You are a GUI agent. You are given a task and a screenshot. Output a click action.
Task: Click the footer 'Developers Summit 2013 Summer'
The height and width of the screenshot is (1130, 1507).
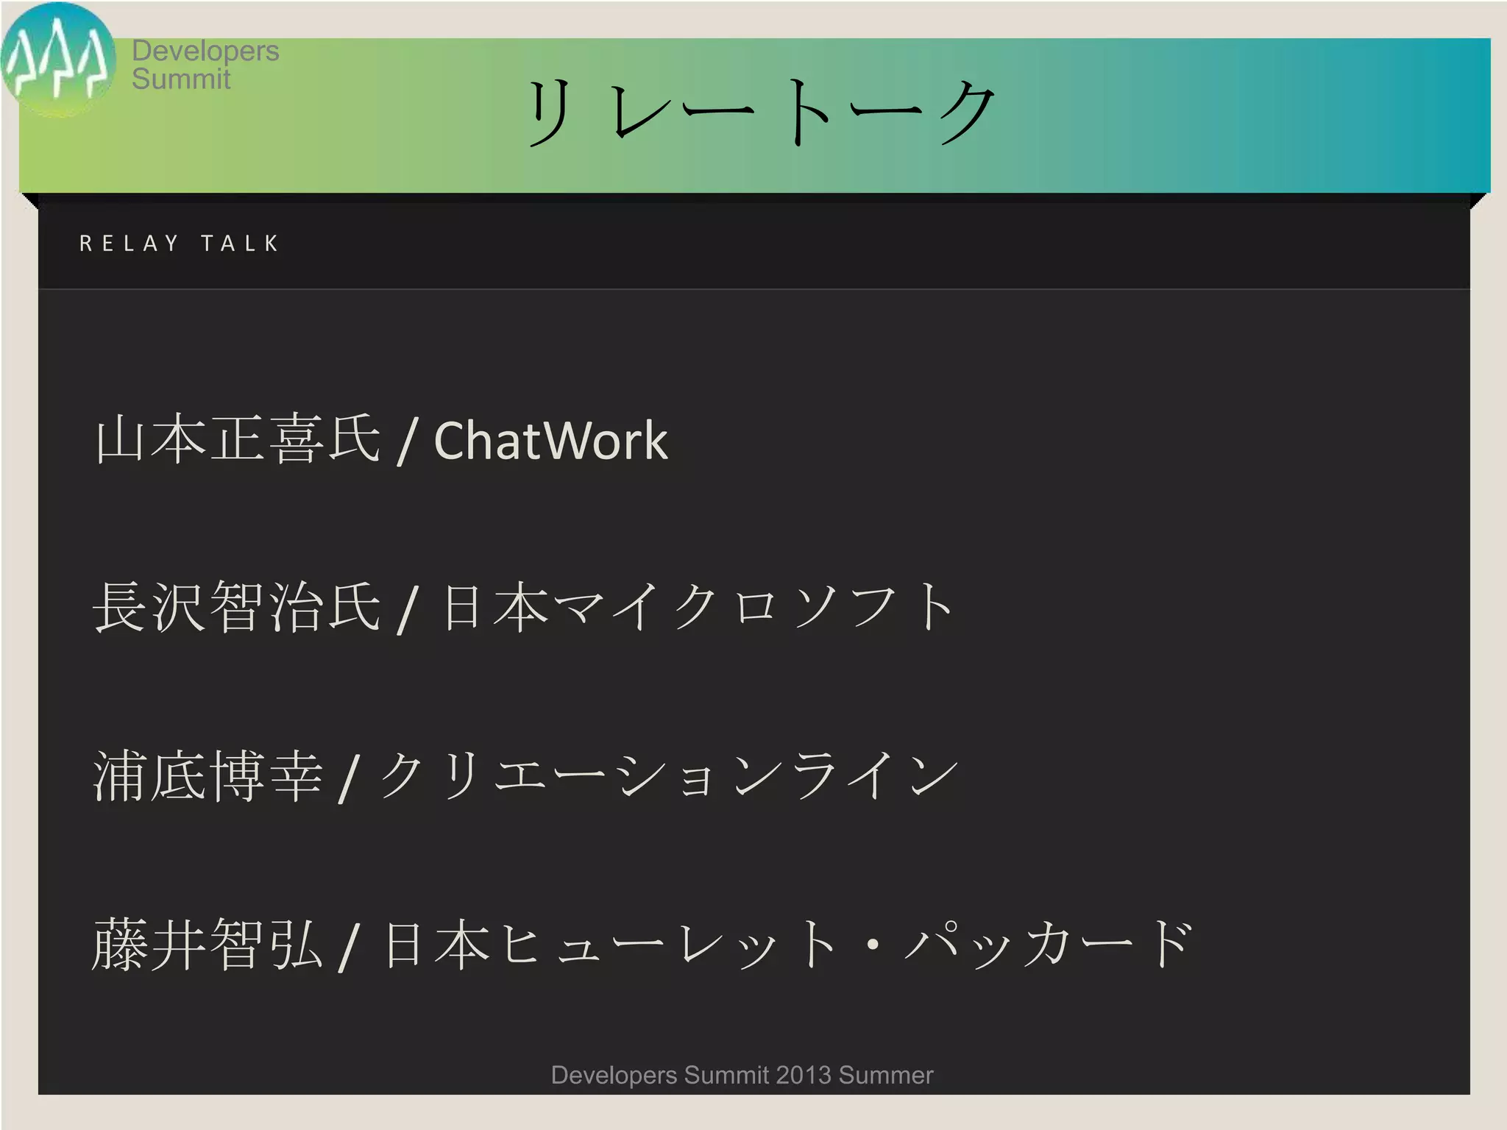click(742, 1075)
